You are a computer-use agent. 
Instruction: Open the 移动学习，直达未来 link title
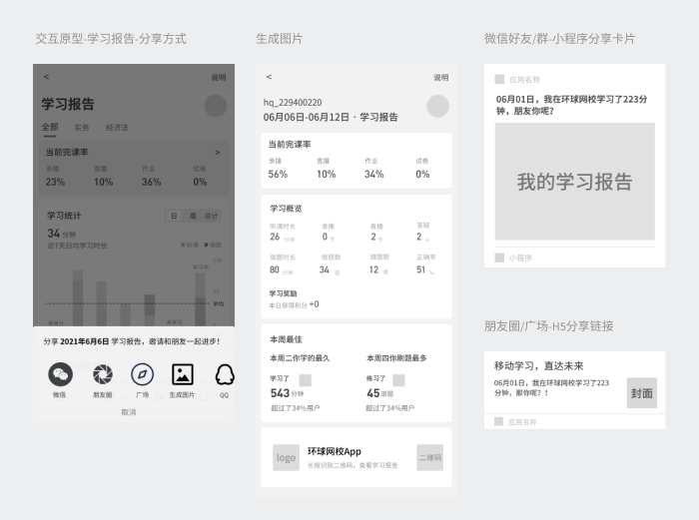click(538, 366)
